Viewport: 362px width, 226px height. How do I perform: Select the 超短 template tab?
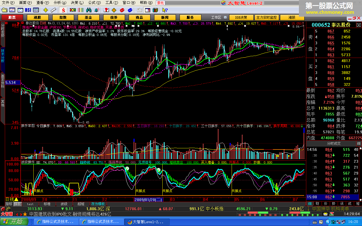point(81,204)
